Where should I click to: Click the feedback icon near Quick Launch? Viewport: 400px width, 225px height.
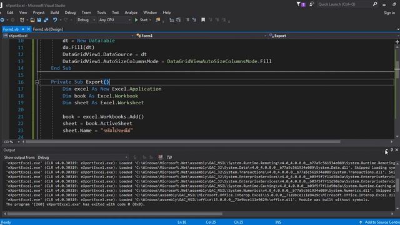311,4
